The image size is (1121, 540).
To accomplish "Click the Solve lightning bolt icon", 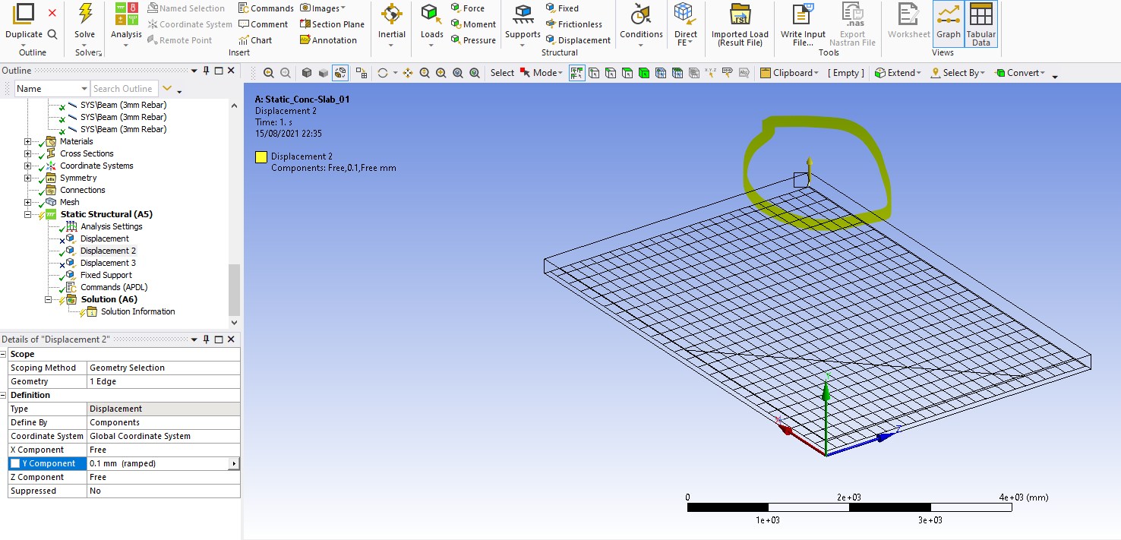I will [x=85, y=14].
